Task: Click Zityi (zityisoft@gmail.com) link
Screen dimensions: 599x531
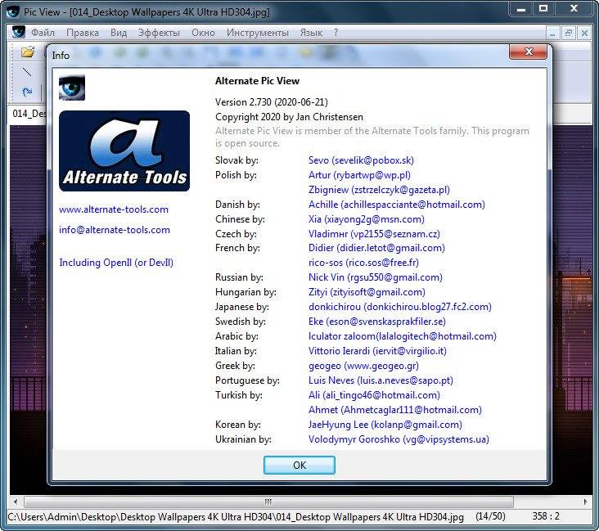Action: pyautogui.click(x=367, y=292)
